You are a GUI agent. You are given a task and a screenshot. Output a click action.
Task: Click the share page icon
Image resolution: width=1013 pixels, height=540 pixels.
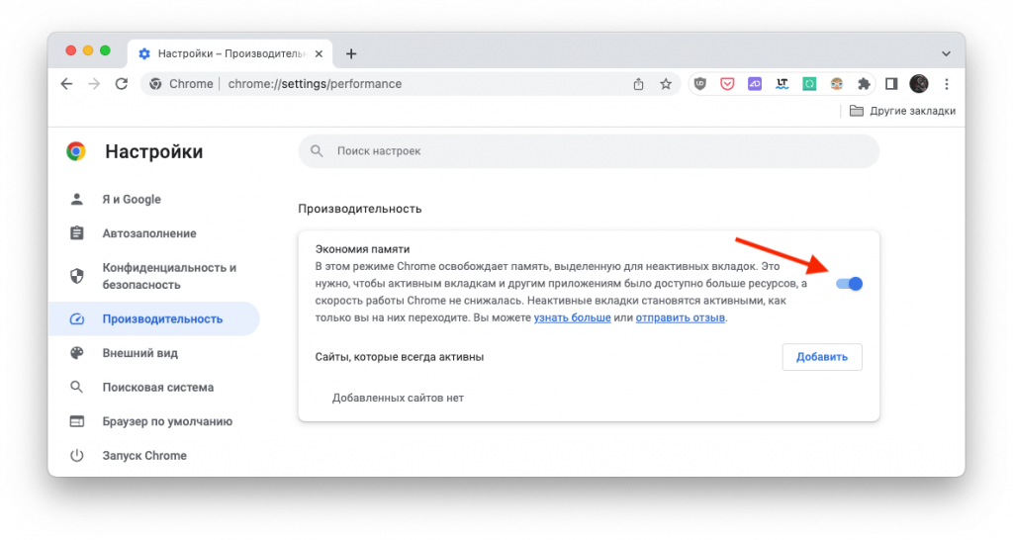[x=639, y=84]
